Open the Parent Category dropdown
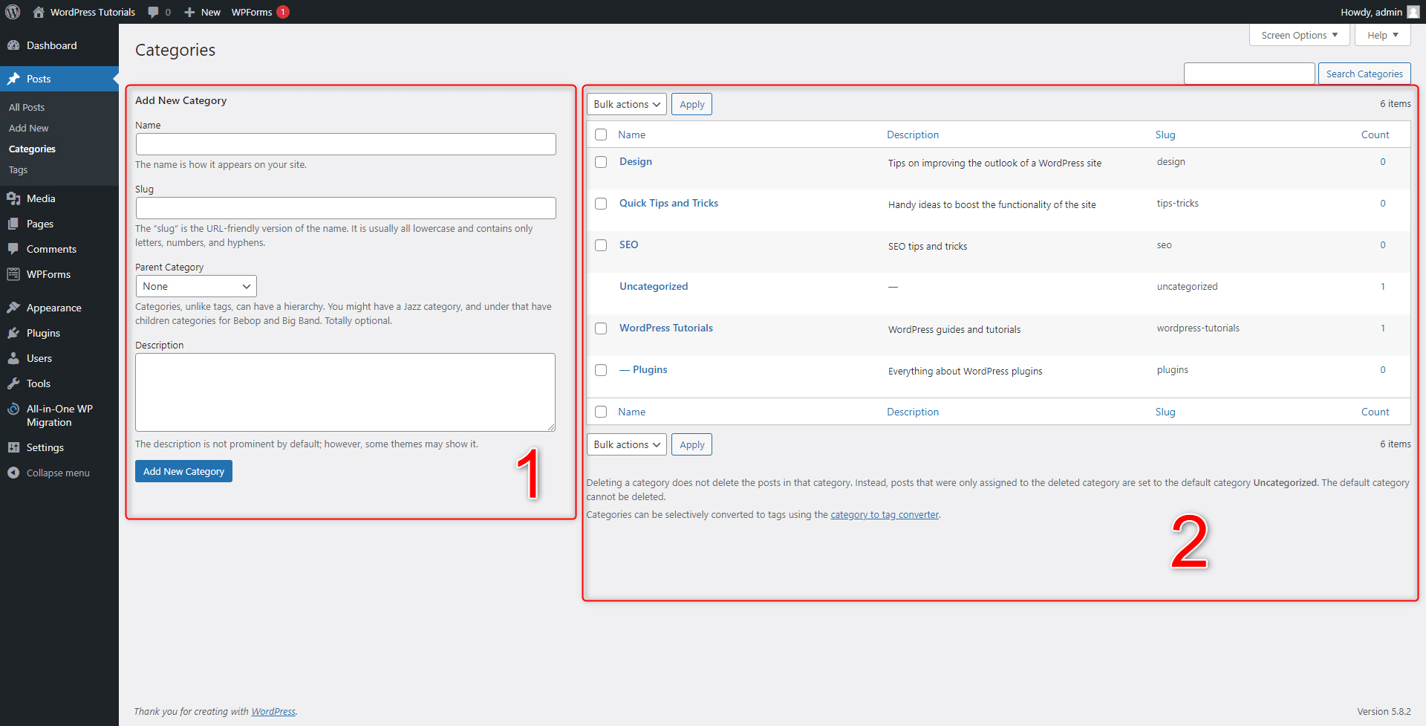Screen dimensions: 1426x726 (196, 286)
